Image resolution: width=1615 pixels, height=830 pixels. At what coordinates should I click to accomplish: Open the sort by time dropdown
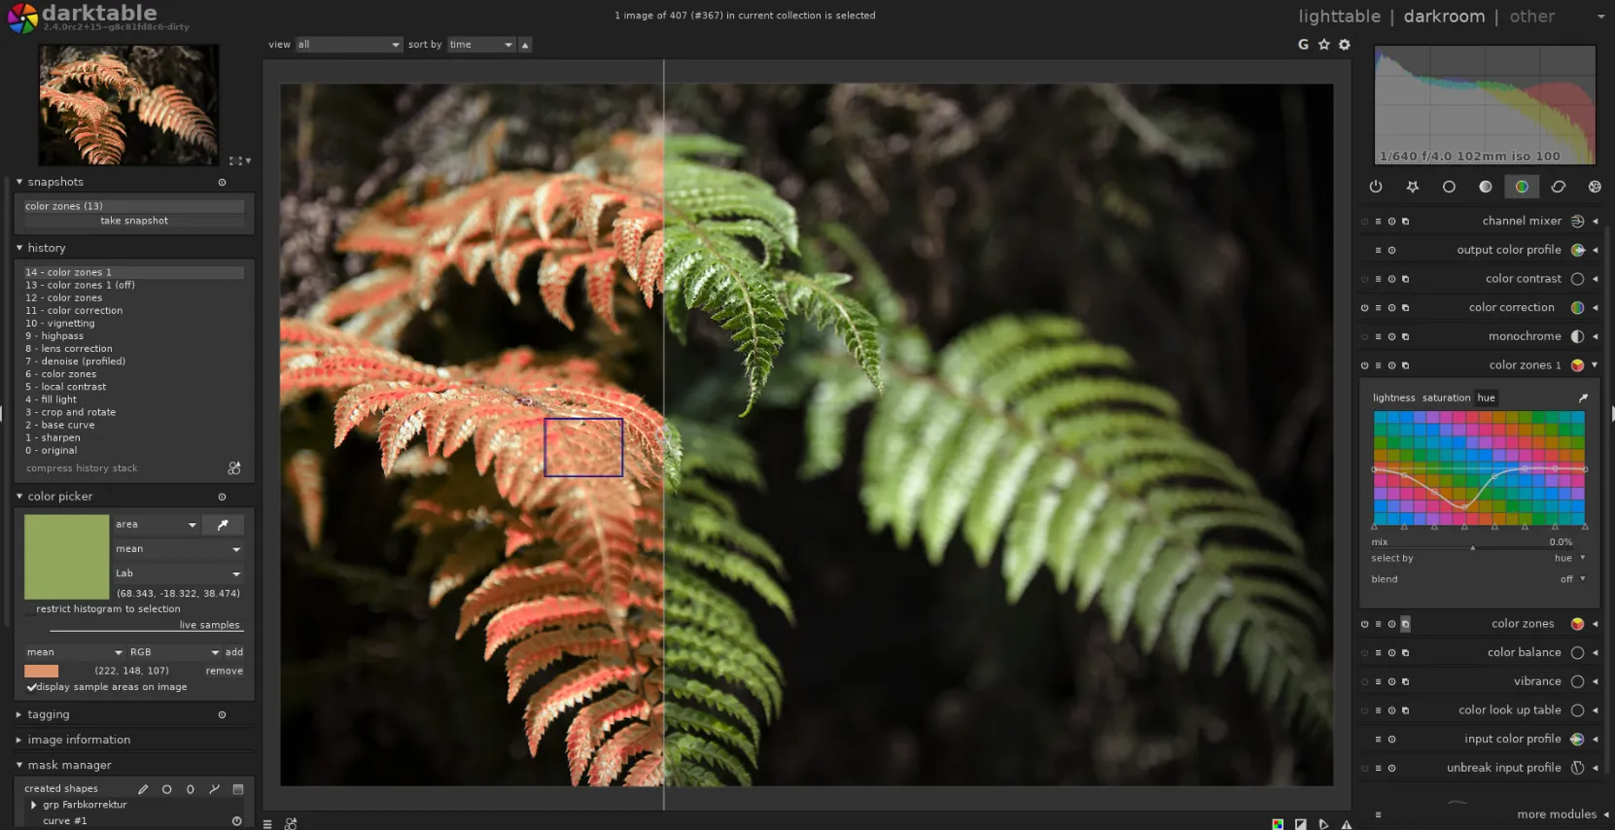click(481, 45)
